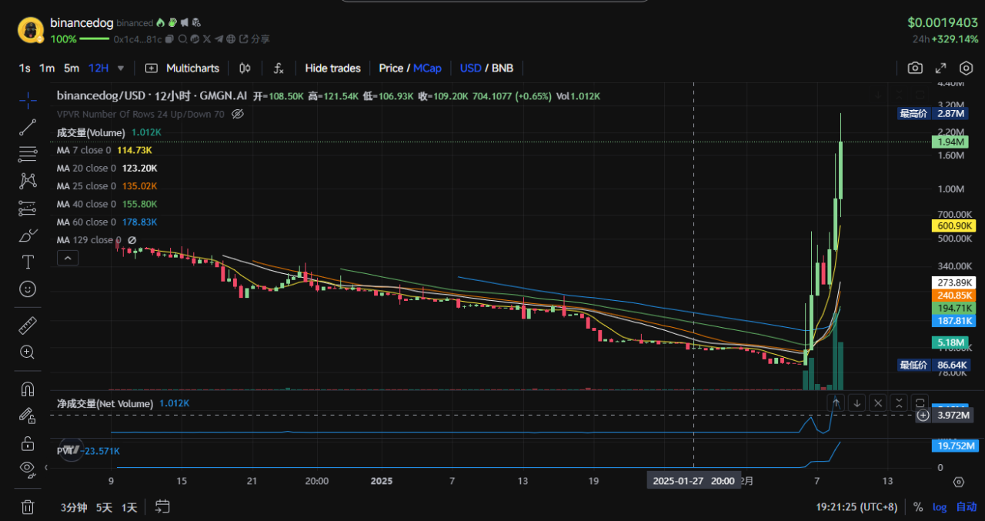The height and width of the screenshot is (521, 985).
Task: Copy the 0x1c4...81c contract address
Action: pyautogui.click(x=170, y=38)
